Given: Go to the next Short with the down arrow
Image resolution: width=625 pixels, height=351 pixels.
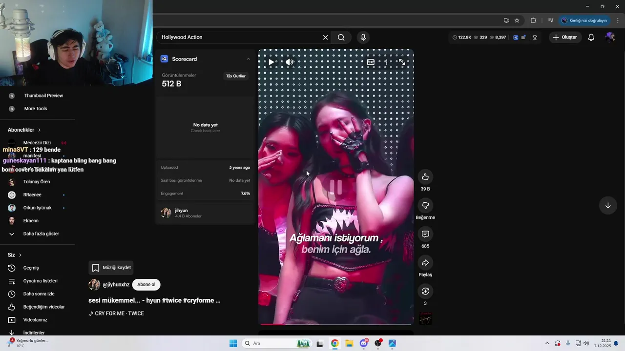Looking at the screenshot, I should tap(608, 206).
